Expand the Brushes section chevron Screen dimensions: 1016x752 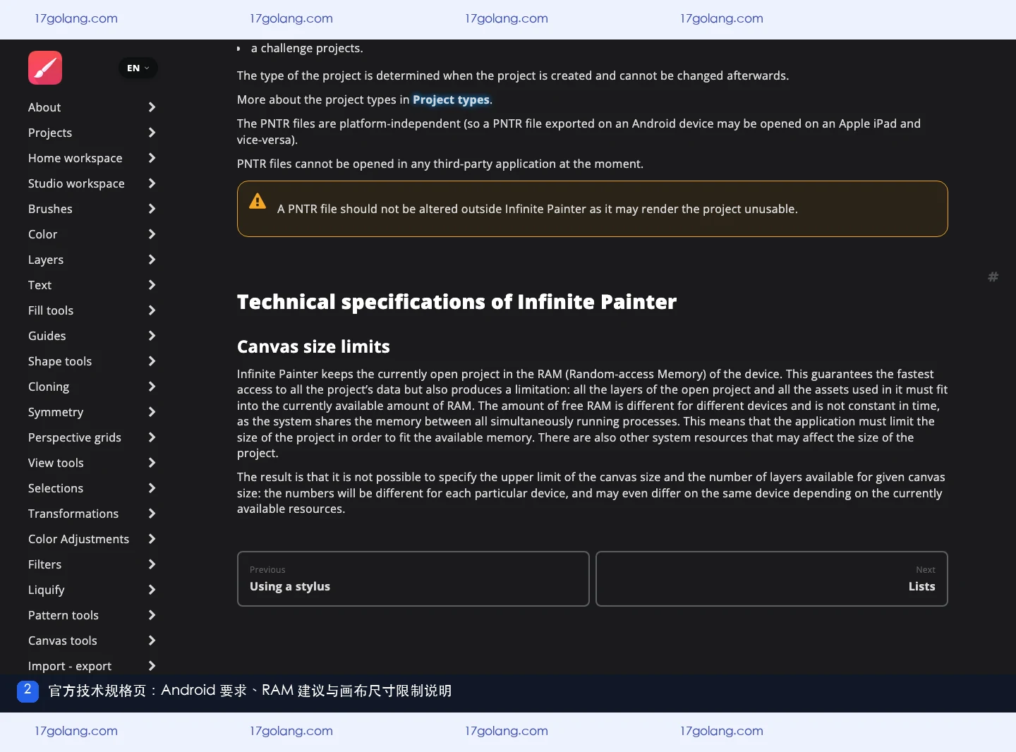(x=152, y=209)
